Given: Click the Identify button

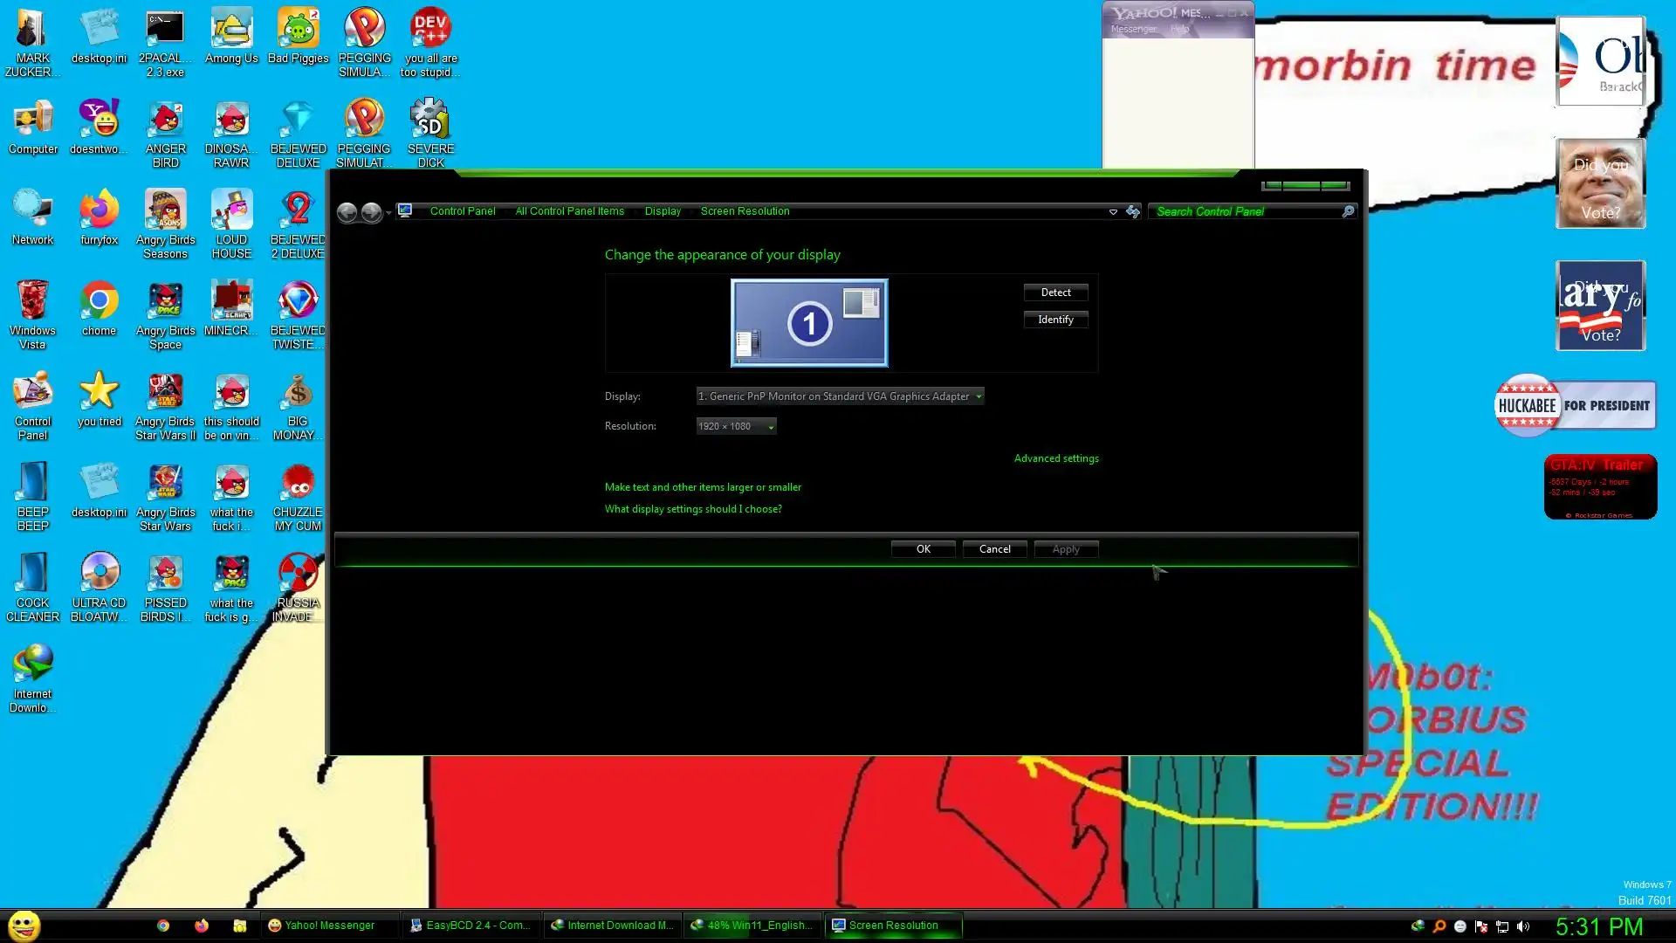Looking at the screenshot, I should pyautogui.click(x=1055, y=320).
